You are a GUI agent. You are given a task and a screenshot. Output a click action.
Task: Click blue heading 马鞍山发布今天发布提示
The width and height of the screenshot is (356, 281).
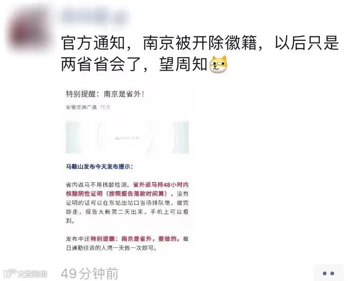click(x=99, y=166)
